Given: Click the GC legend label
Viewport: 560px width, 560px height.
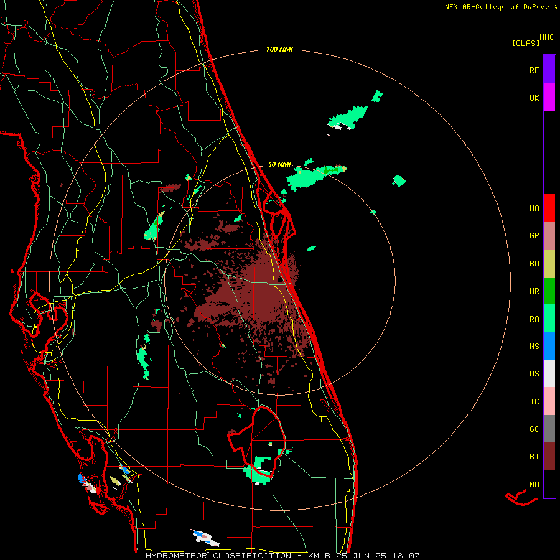Looking at the screenshot, I should [534, 429].
